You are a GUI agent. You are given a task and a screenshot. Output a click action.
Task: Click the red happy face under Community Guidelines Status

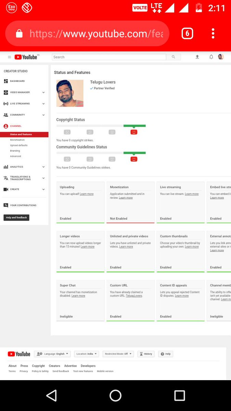[x=134, y=159]
